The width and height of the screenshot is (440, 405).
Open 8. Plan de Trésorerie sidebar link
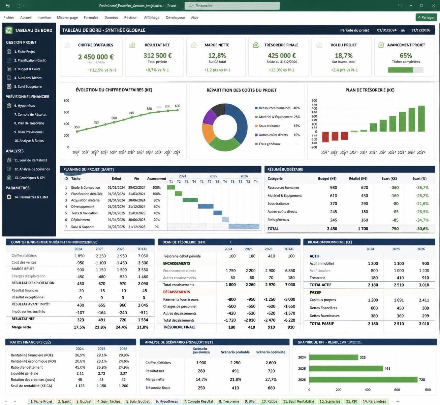point(29,123)
